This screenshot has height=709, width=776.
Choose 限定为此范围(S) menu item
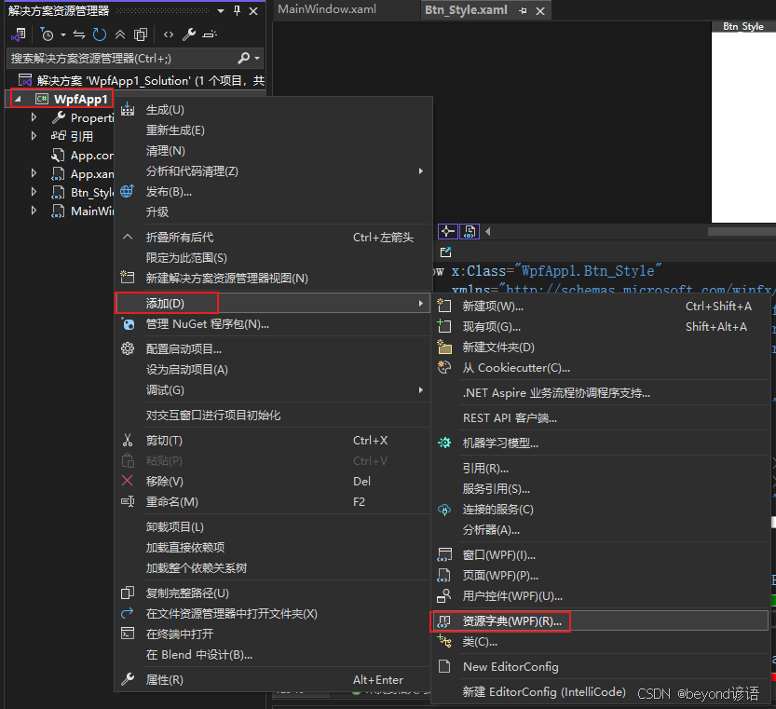(x=272, y=257)
